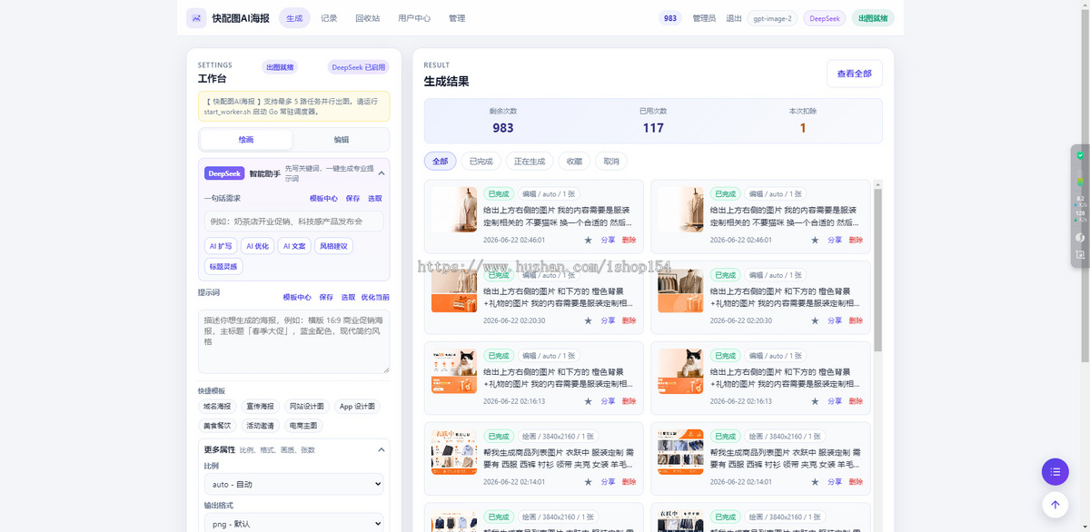Viewport: 1090px width, 532px height.
Task: Collapse the DeepSeek 智能助手 panel chevron
Action: (x=381, y=172)
